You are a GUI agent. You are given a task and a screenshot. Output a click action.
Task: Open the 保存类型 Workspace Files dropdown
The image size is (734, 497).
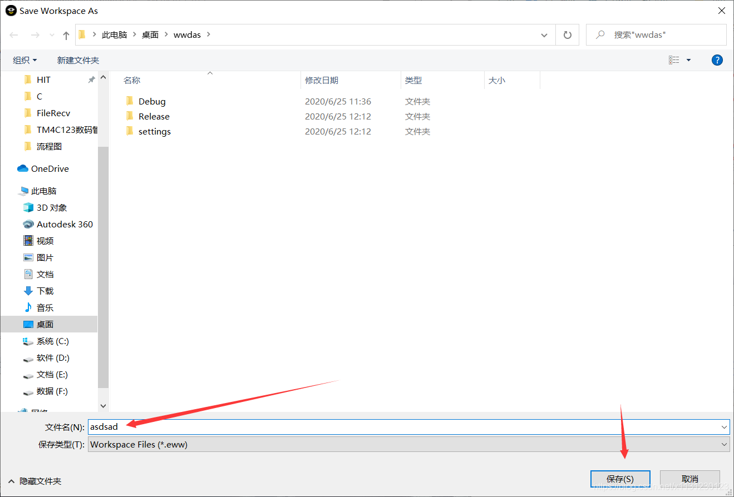[408, 444]
